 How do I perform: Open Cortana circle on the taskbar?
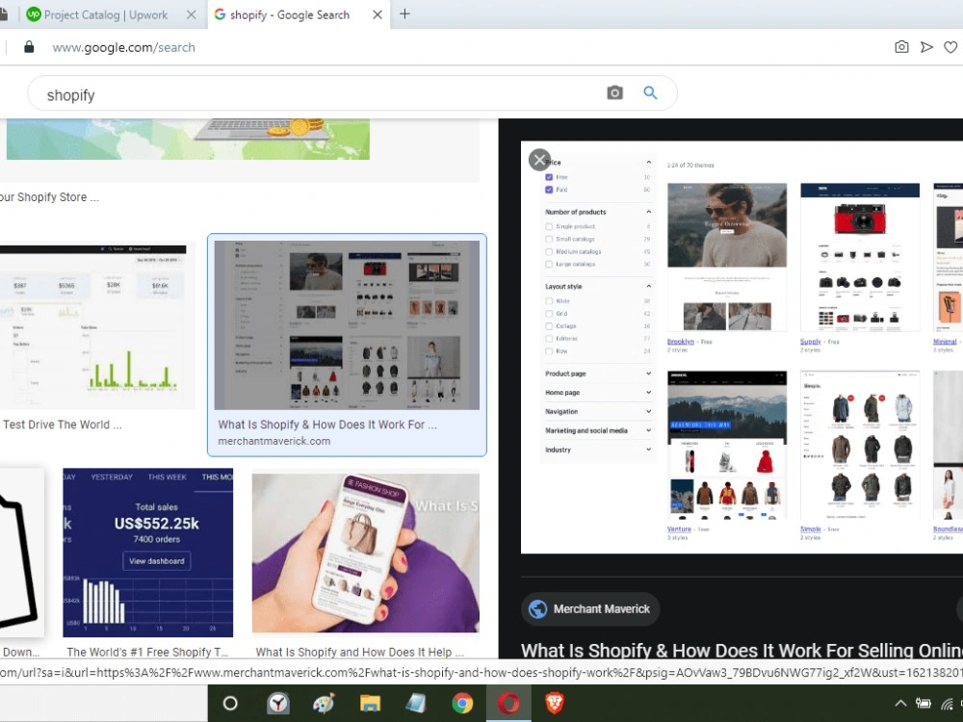coord(230,704)
